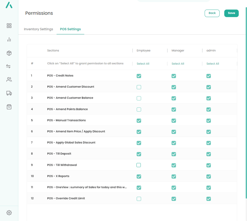Open the dashboard grid icon
The width and height of the screenshot is (247, 221).
9,26
